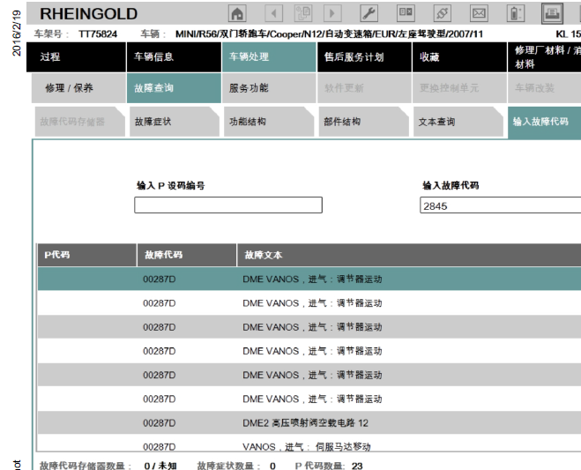Open the 文本查询 tab
The image size is (581, 470).
[458, 122]
